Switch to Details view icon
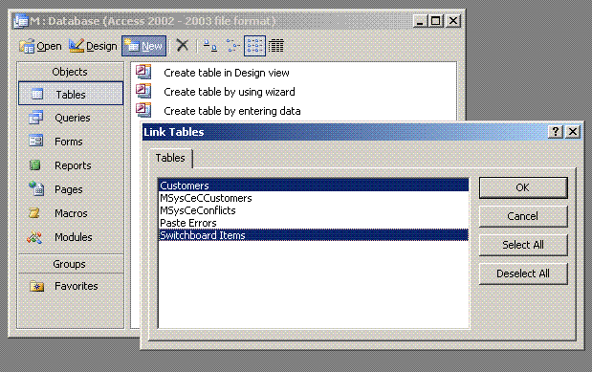The height and width of the screenshot is (372, 592). (x=276, y=46)
